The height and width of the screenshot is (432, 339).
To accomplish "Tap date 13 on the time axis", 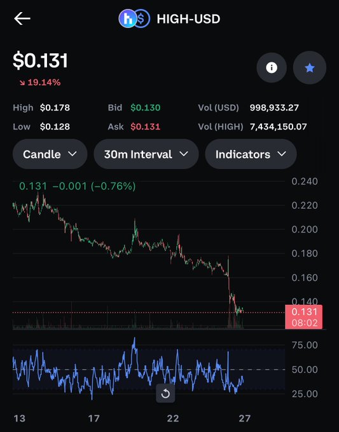I will pos(19,419).
